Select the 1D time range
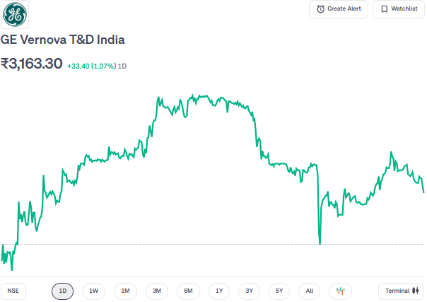Image resolution: width=427 pixels, height=302 pixels. pyautogui.click(x=62, y=291)
